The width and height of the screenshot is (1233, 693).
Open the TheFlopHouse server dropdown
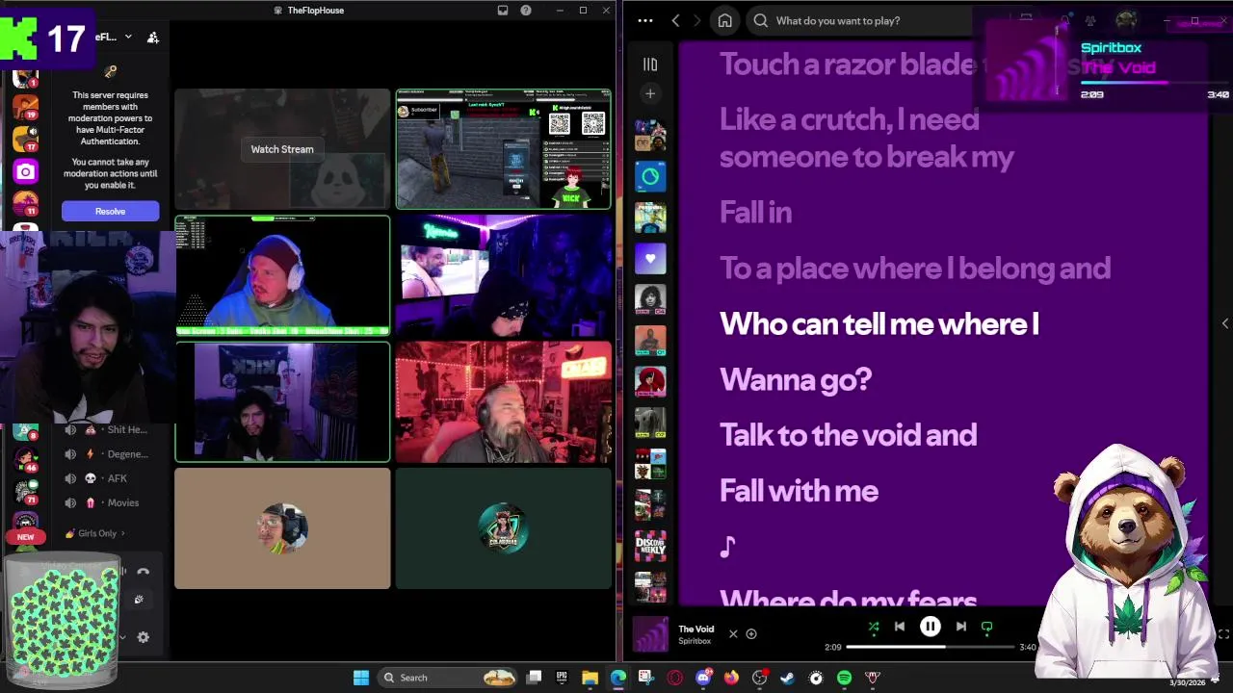(x=128, y=37)
